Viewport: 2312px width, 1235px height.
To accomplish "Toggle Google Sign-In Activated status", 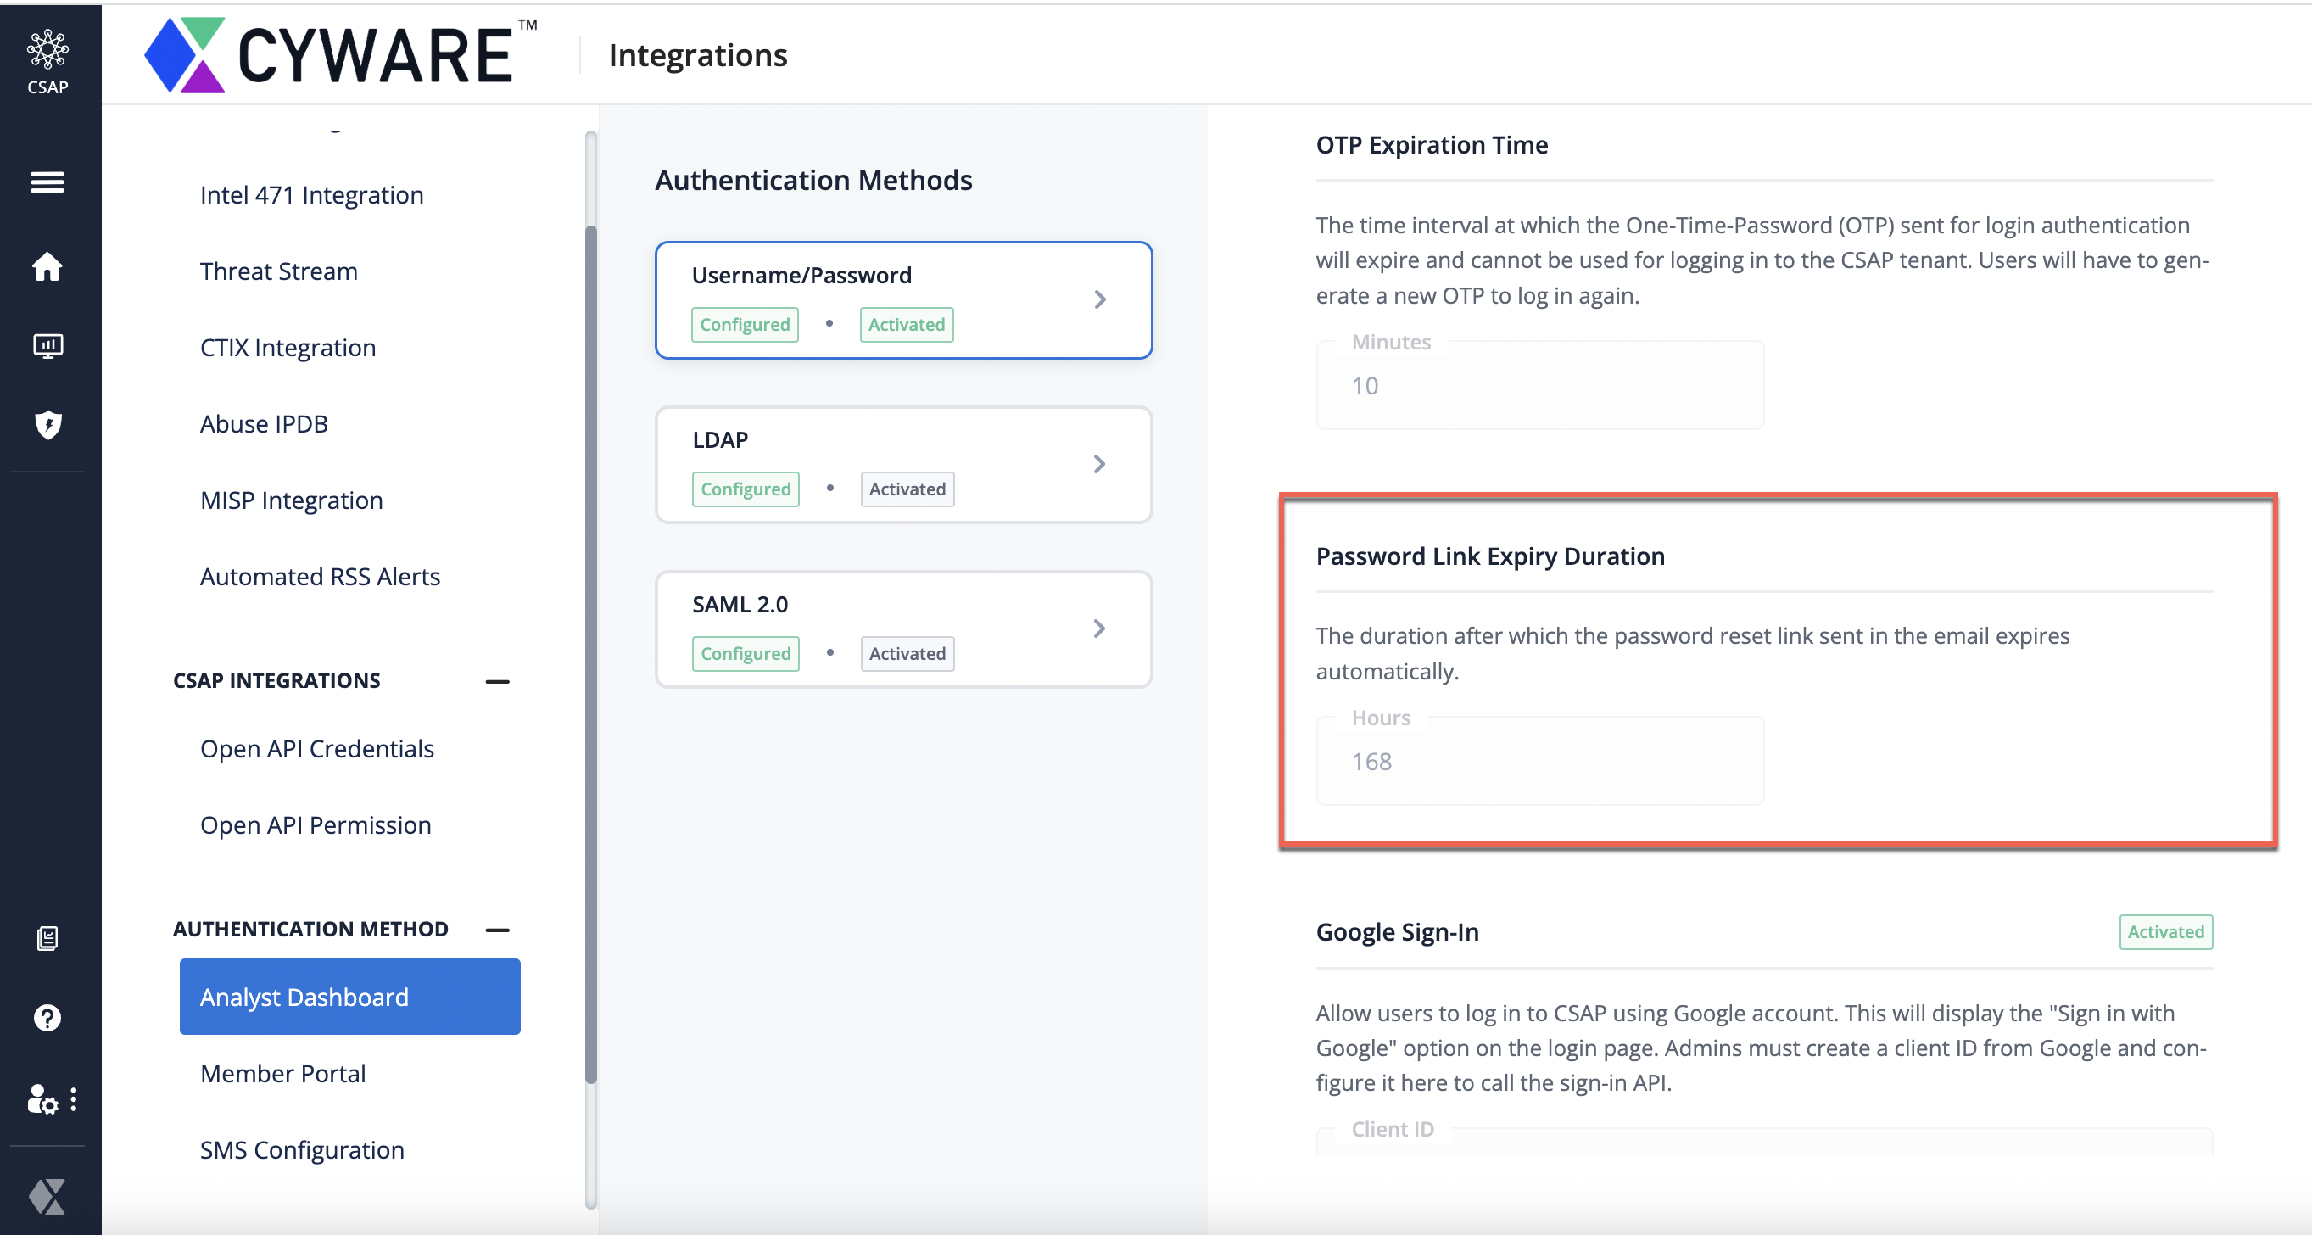I will pos(2164,930).
